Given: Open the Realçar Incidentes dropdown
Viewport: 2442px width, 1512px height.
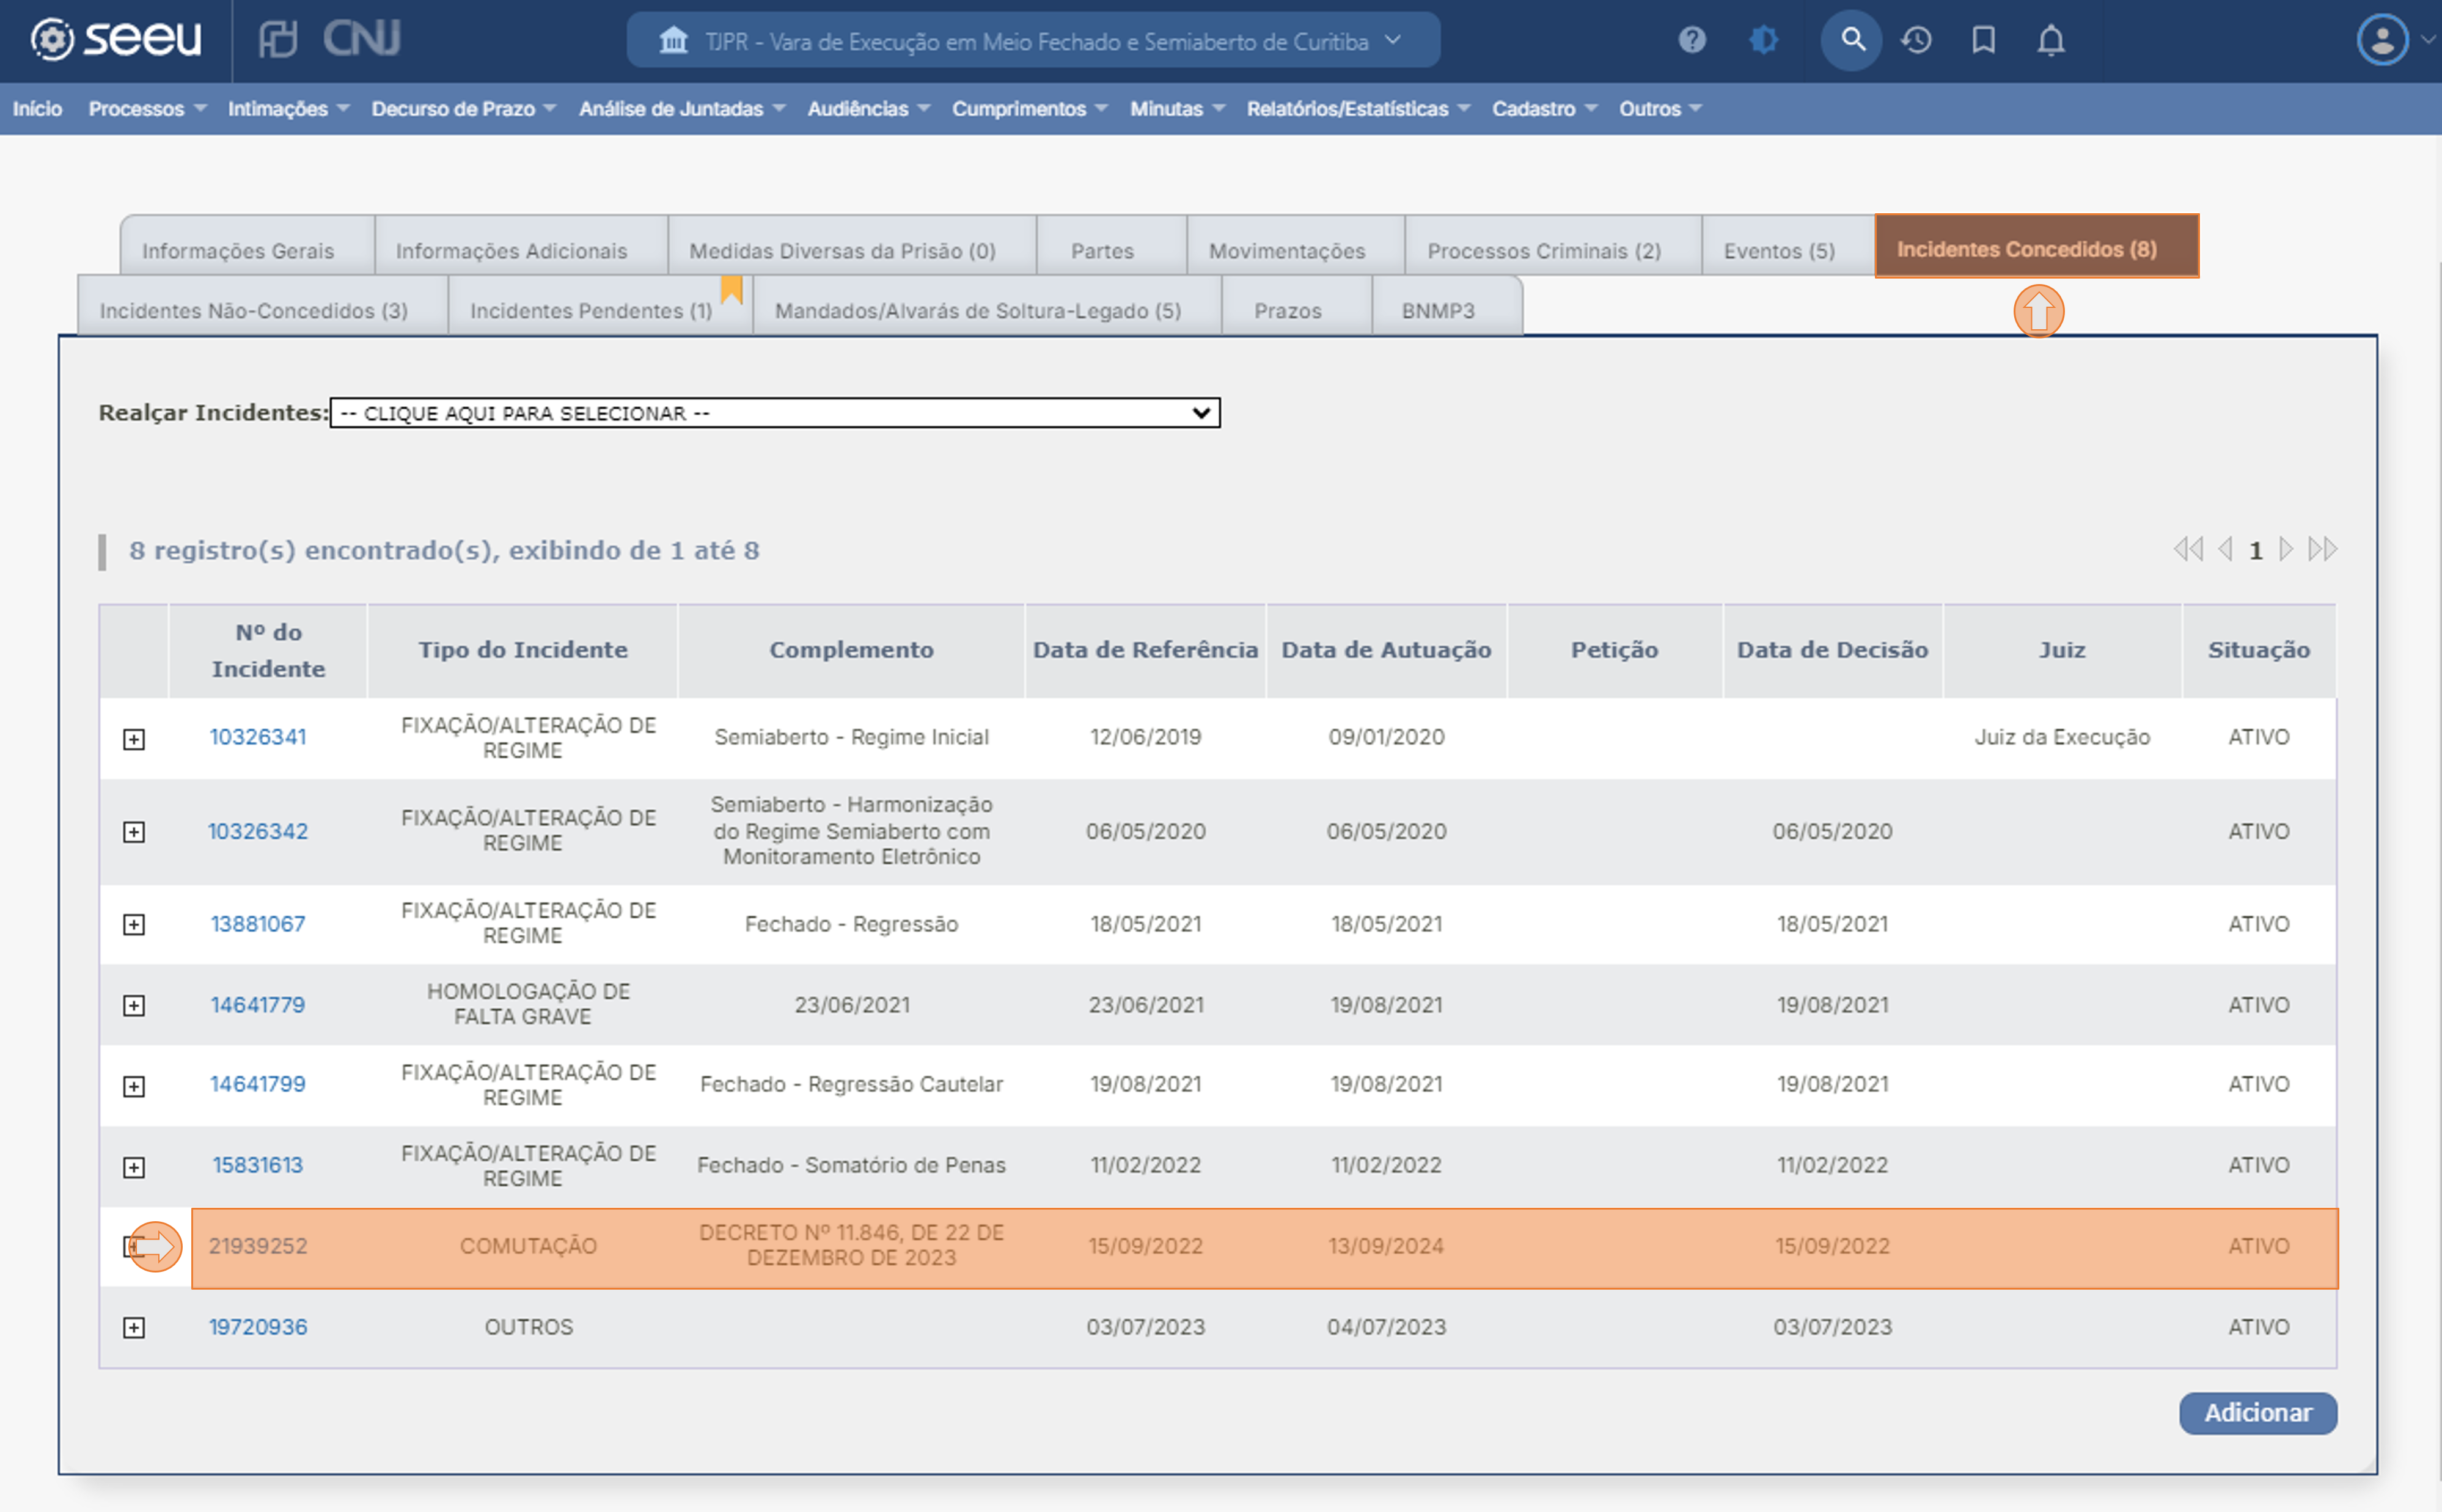Looking at the screenshot, I should pyautogui.click(x=775, y=413).
